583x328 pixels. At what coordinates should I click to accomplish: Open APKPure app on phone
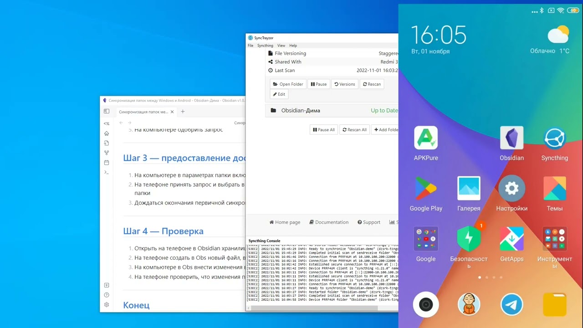426,143
